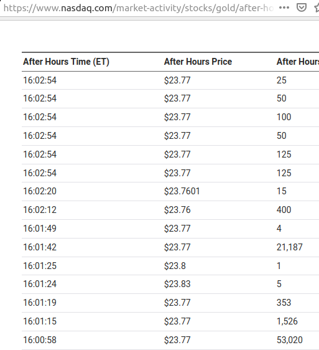Select the 16:00:58 time cell
The image size is (319, 350).
point(40,340)
